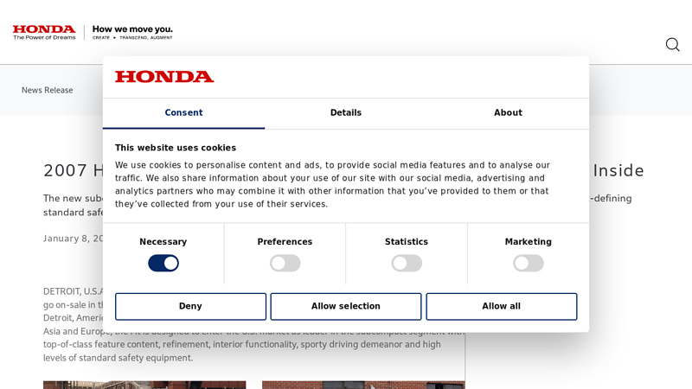
Task: Click the January 8 article date
Action: (72, 239)
